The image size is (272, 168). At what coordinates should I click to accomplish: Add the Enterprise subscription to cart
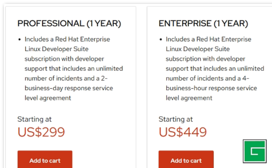point(186,160)
